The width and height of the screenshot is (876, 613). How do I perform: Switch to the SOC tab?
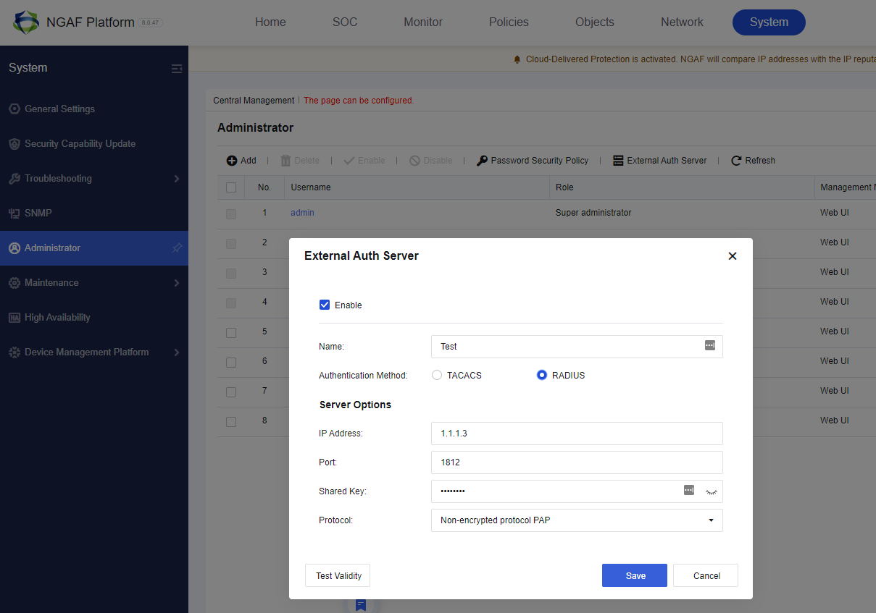(x=345, y=22)
